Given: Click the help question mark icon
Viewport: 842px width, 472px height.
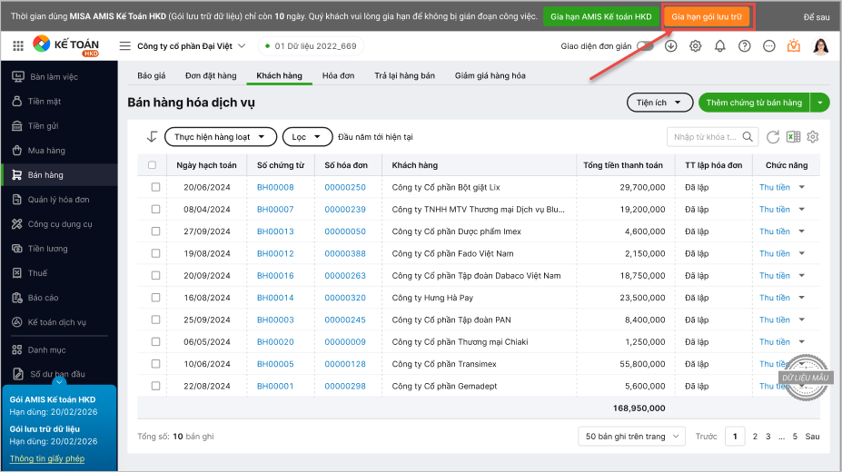Looking at the screenshot, I should pos(745,46).
